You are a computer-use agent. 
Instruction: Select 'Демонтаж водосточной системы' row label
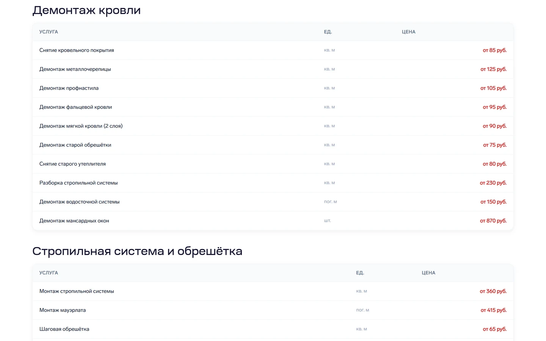79,202
